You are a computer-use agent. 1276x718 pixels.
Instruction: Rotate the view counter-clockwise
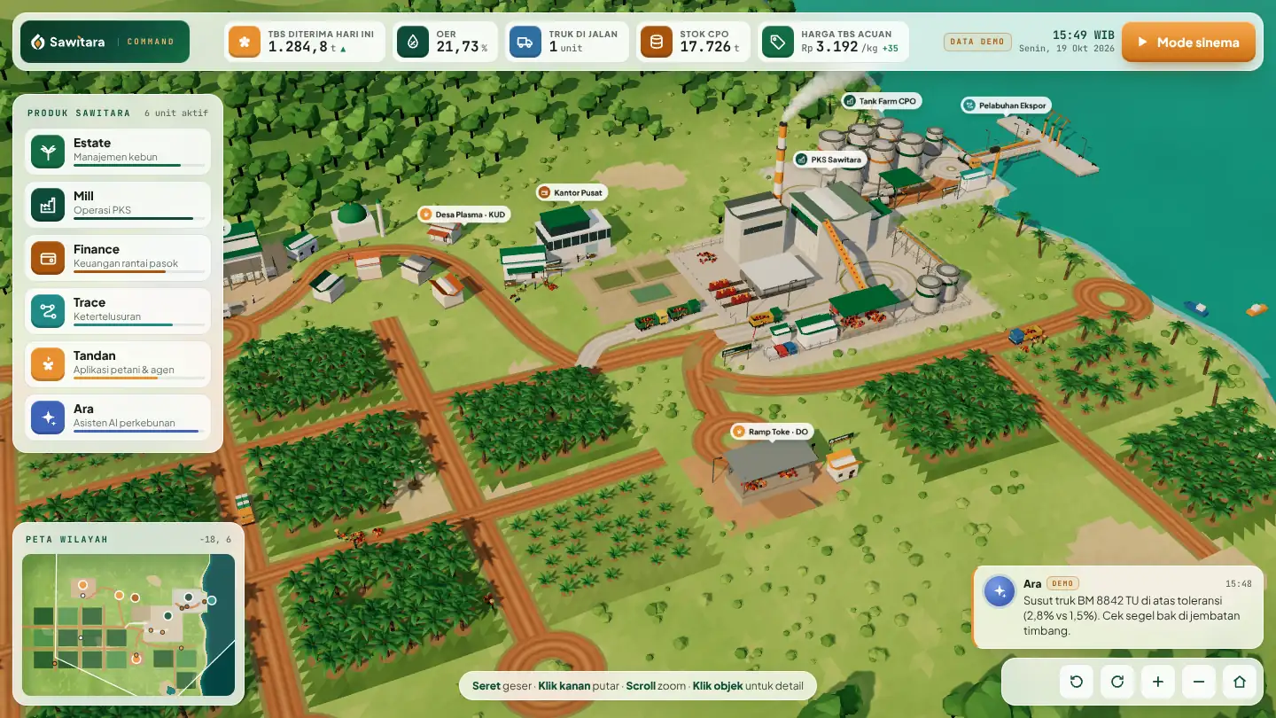tap(1077, 682)
